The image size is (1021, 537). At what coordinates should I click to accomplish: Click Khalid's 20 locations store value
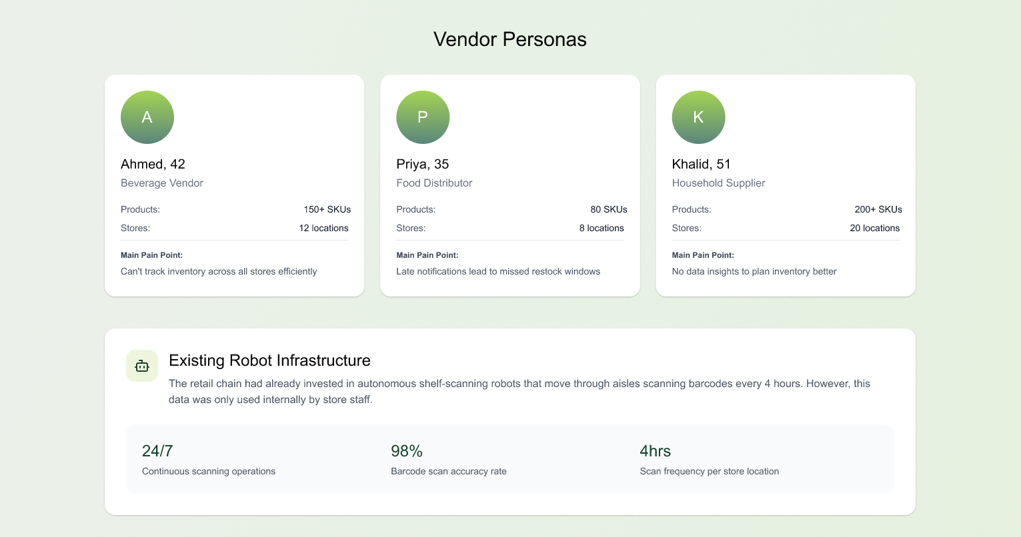[874, 228]
